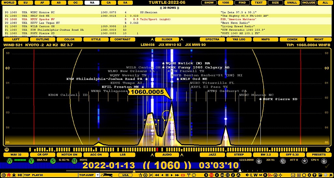
Task: Open the TOPJUMP dropdown
Action: tap(98, 175)
